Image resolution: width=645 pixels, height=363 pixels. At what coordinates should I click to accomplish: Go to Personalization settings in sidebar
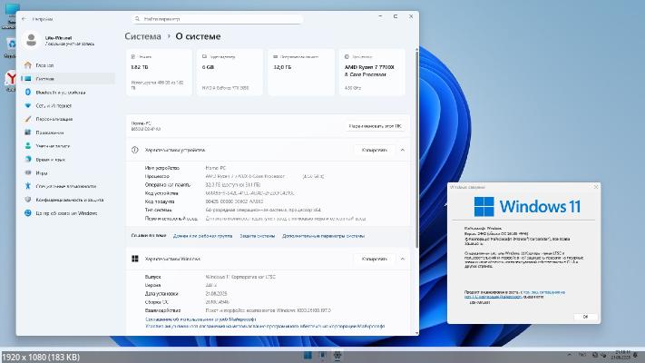coord(54,119)
